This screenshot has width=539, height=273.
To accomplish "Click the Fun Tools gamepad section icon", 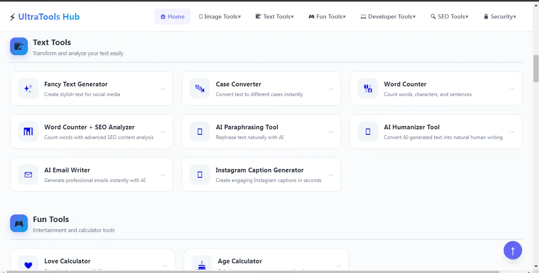I will [19, 223].
